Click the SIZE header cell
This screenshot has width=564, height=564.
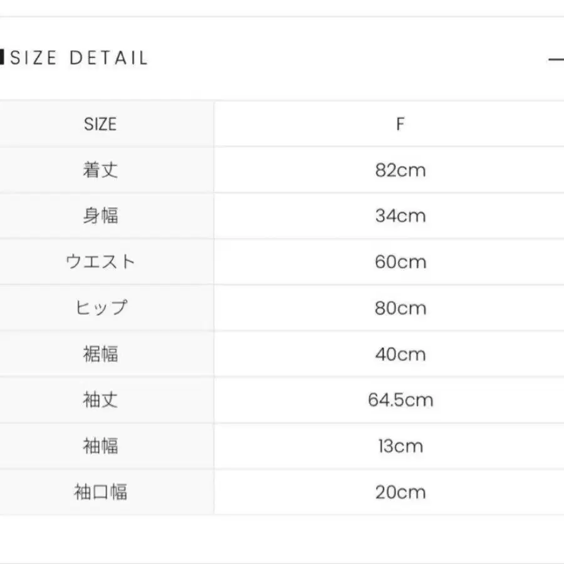click(x=100, y=124)
